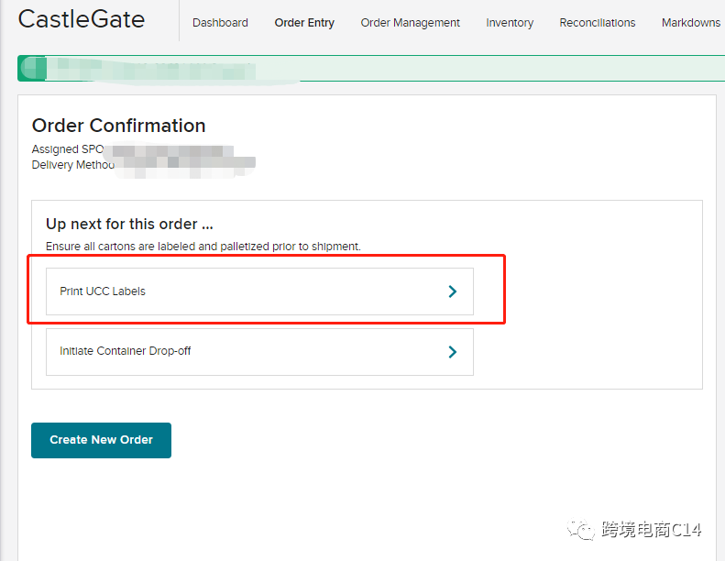Click the 跨境电商C14 watermark text
This screenshot has height=561, width=725.
652,530
